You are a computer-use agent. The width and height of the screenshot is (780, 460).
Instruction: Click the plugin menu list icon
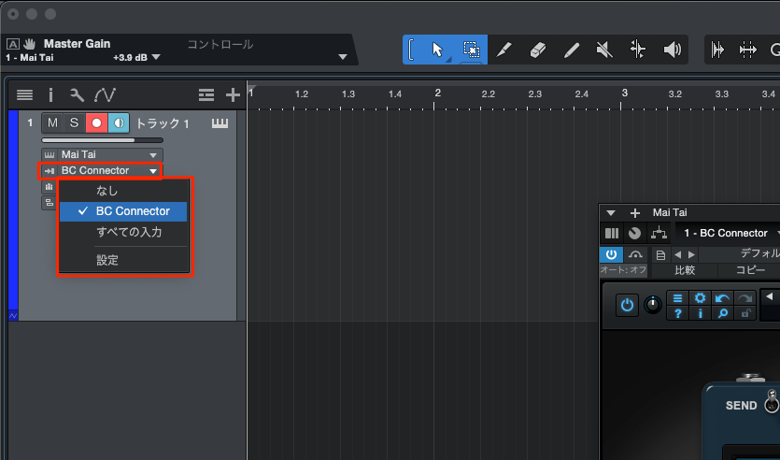(677, 297)
